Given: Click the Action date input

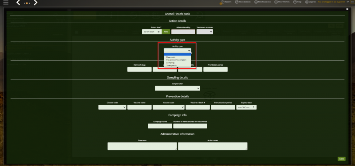Looking at the screenshot, I should 152,32.
